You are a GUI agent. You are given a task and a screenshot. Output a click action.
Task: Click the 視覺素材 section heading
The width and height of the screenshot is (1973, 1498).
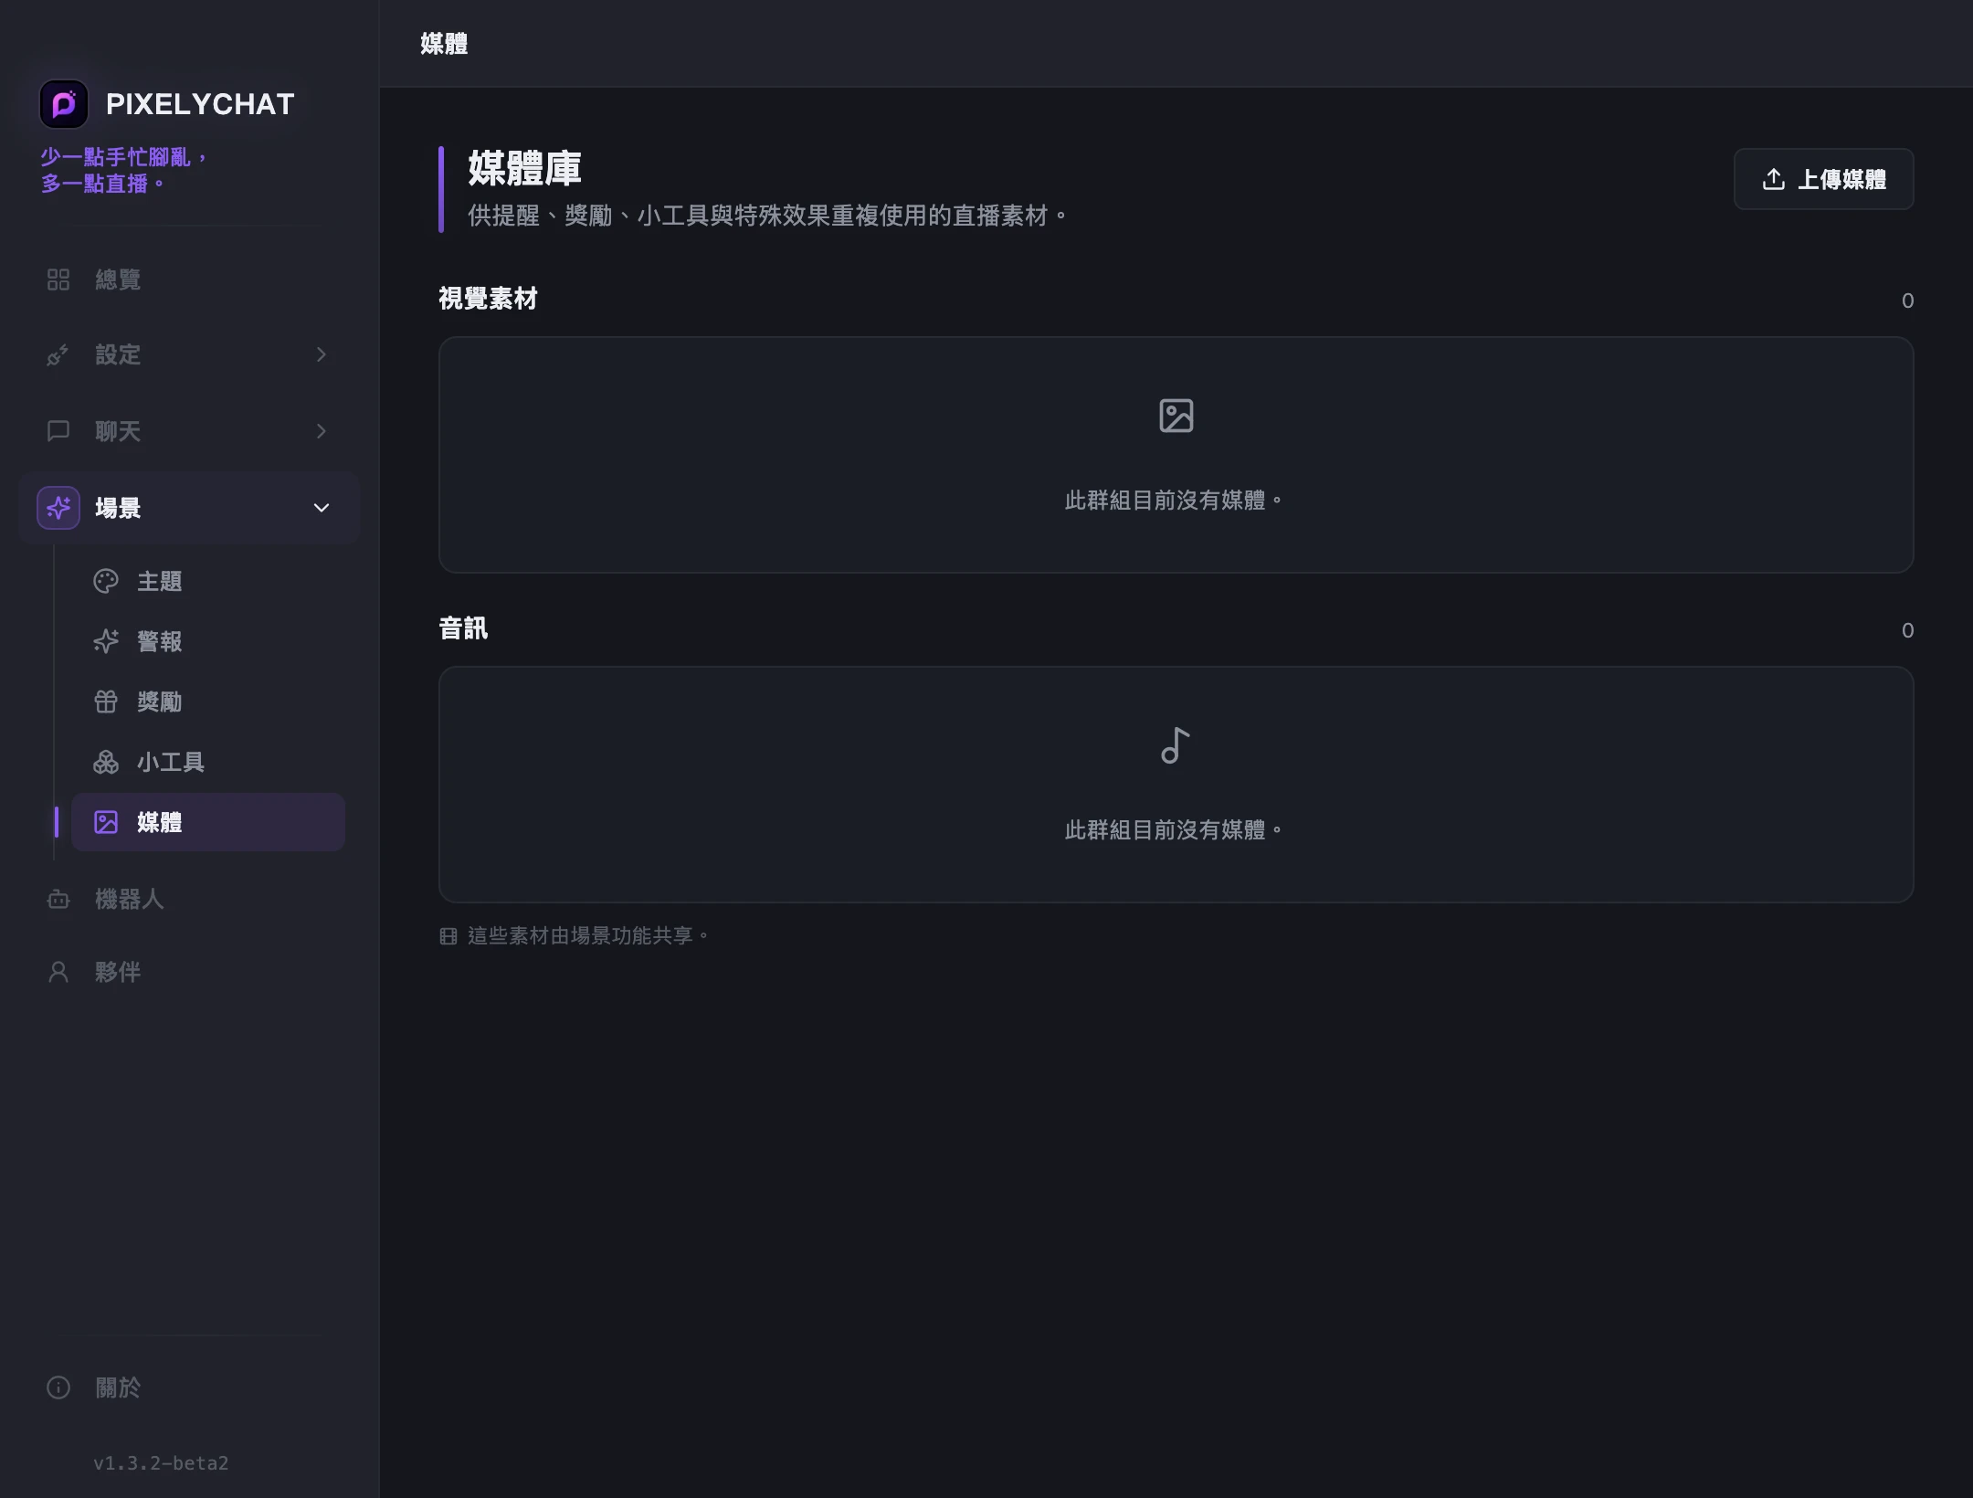pyautogui.click(x=488, y=299)
